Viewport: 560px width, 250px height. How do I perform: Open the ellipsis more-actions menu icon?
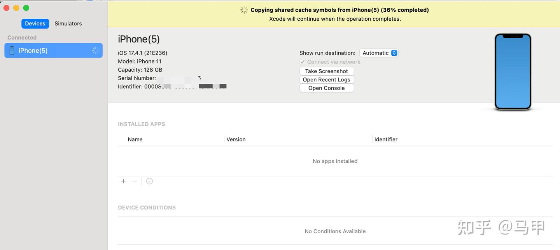click(149, 181)
